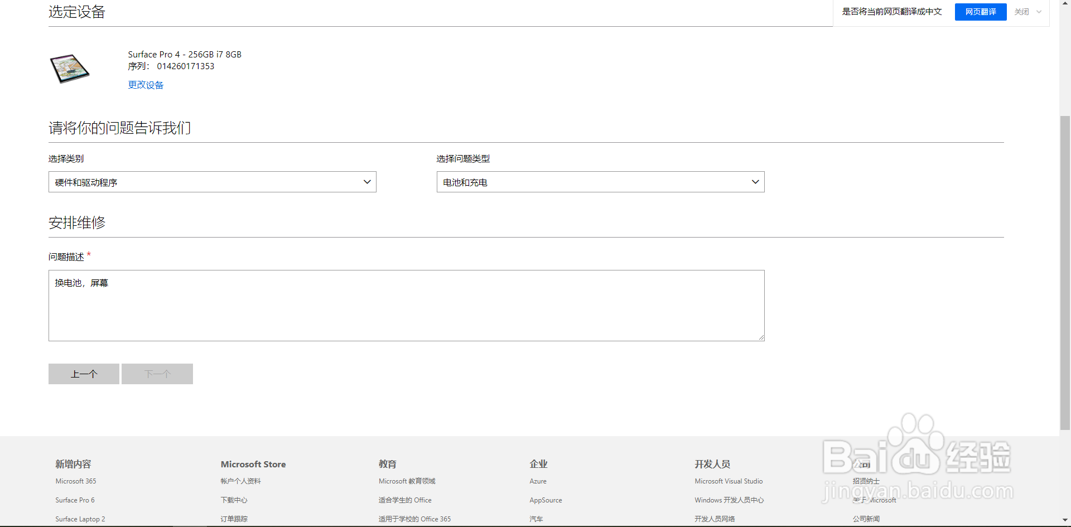The image size is (1071, 527).
Task: Open 适用于学校的 Office 365 link
Action: click(414, 519)
